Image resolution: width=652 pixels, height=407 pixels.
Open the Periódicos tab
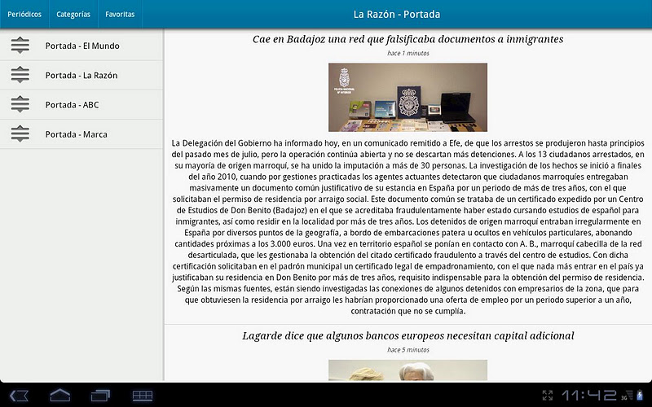[x=24, y=14]
